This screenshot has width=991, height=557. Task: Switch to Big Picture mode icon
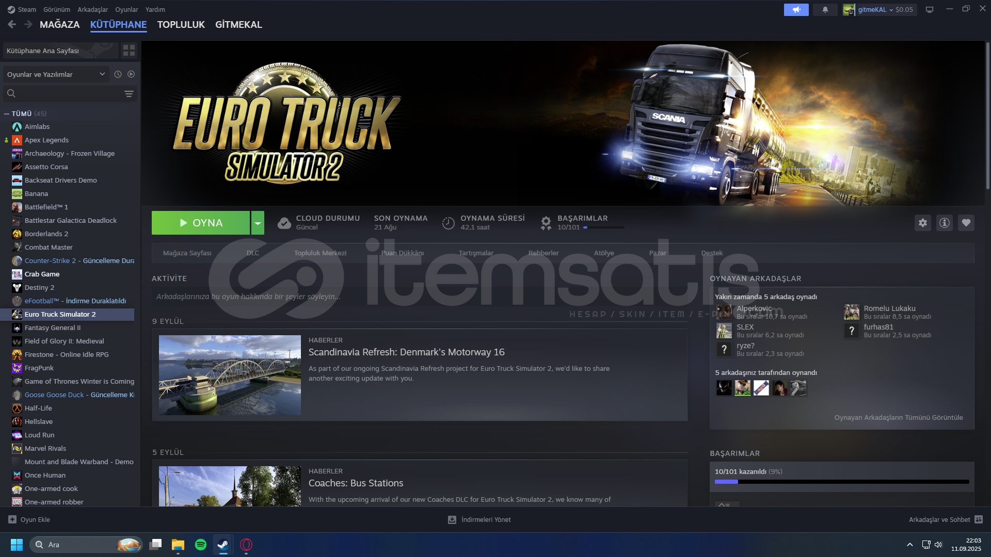pyautogui.click(x=930, y=10)
